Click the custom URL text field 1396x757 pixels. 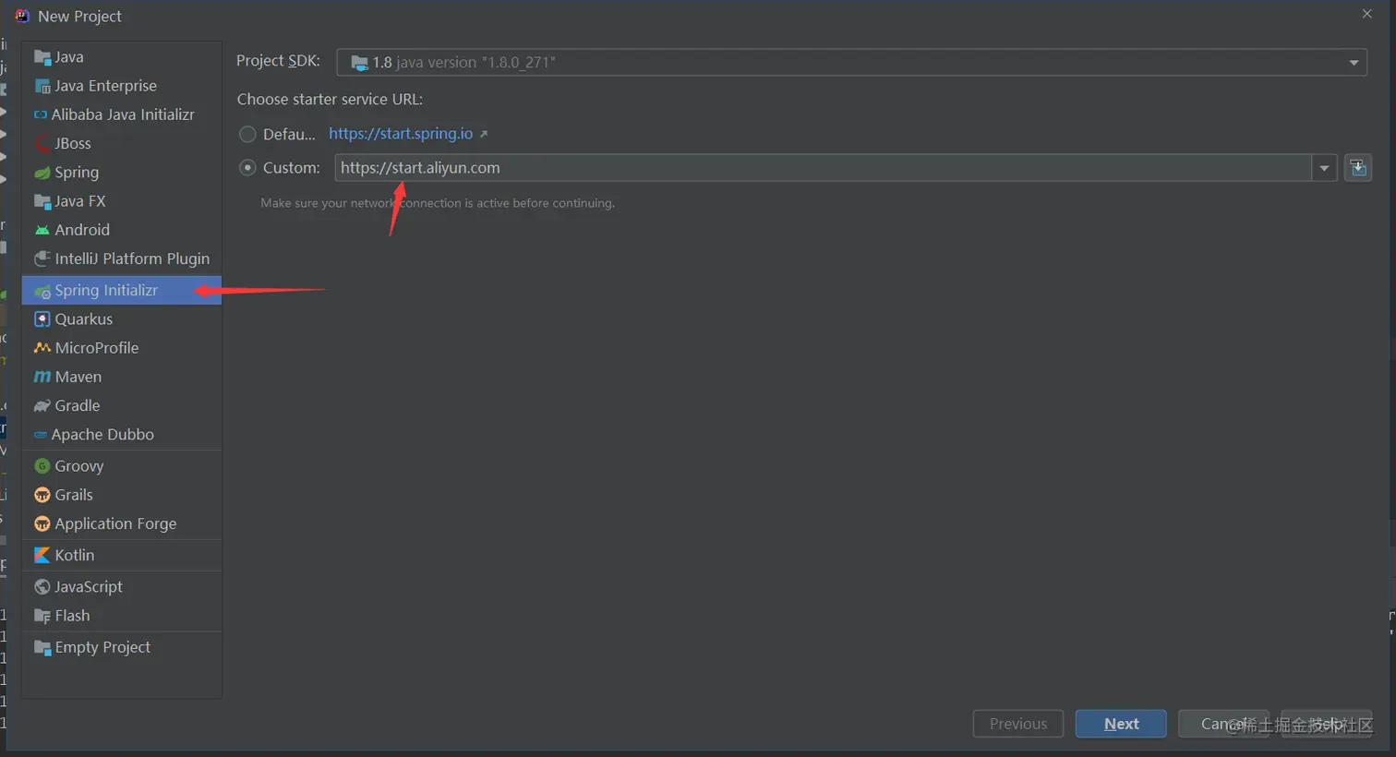pos(823,168)
